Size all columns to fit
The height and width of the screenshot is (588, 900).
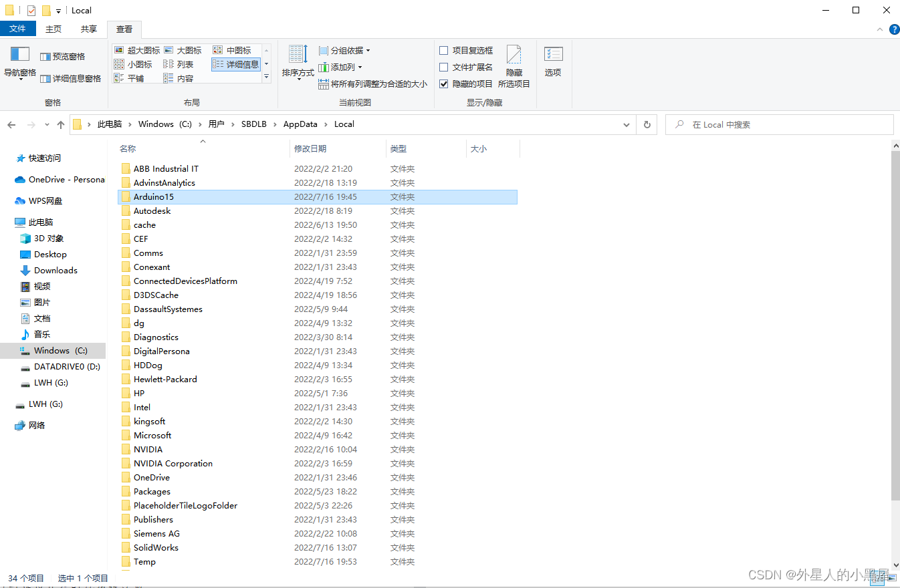click(x=373, y=84)
